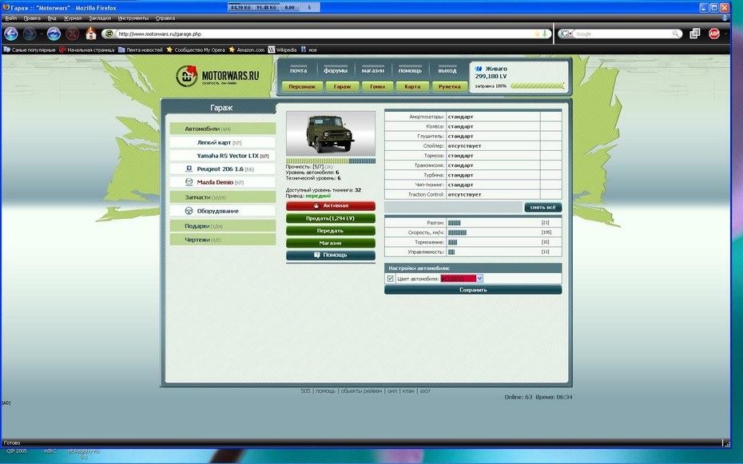This screenshot has height=464, width=743.
Task: Click the Firefox back navigation button
Action: click(x=11, y=34)
